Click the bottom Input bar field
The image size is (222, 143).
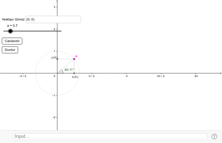click(x=111, y=136)
